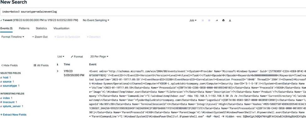Share the search job
The height and width of the screenshot is (118, 306).
[217, 20]
